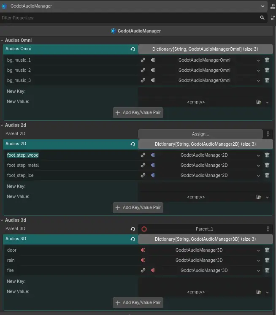This screenshot has height=315, width=276.
Task: Collapse the GodotAudioManager2D dictionary button
Action: point(206,144)
